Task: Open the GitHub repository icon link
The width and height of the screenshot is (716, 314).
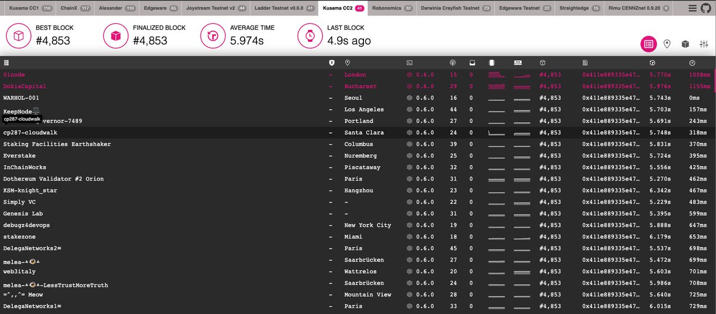Action: [x=706, y=8]
